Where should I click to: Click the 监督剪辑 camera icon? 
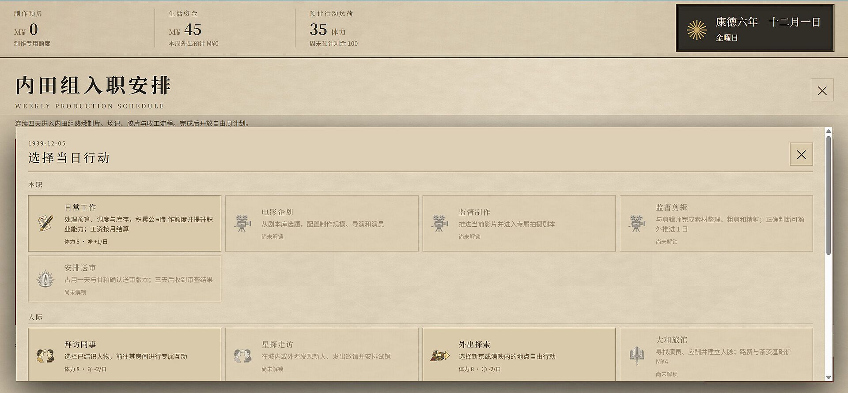(x=637, y=223)
